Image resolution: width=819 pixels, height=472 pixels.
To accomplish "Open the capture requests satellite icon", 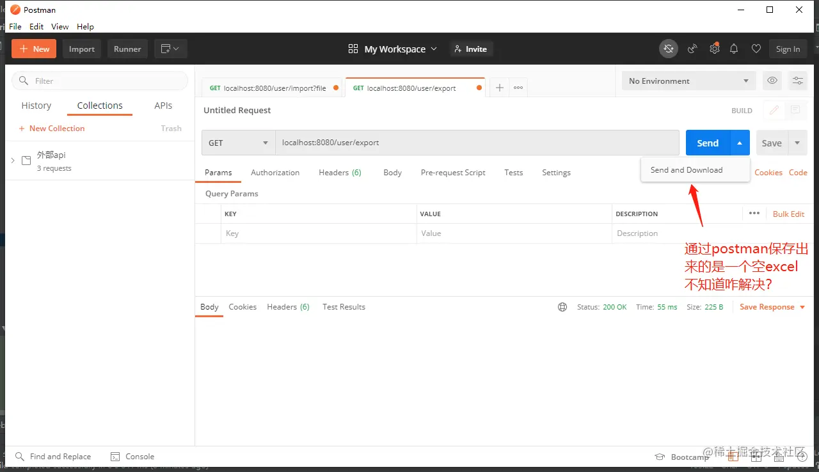I will [x=692, y=49].
